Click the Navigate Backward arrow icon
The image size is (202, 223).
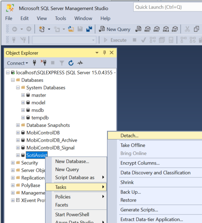coord(14,29)
